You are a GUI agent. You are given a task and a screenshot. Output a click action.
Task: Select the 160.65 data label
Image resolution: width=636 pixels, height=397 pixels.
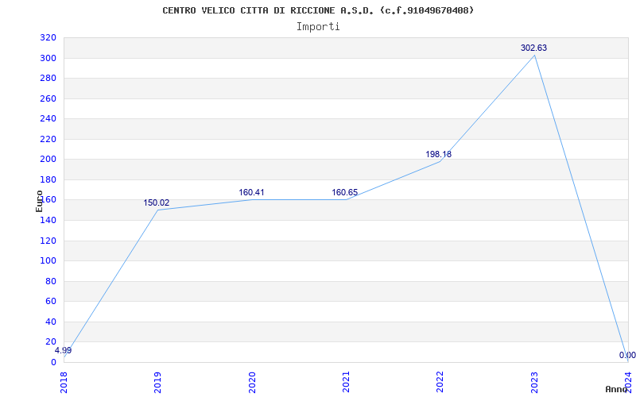345,192
